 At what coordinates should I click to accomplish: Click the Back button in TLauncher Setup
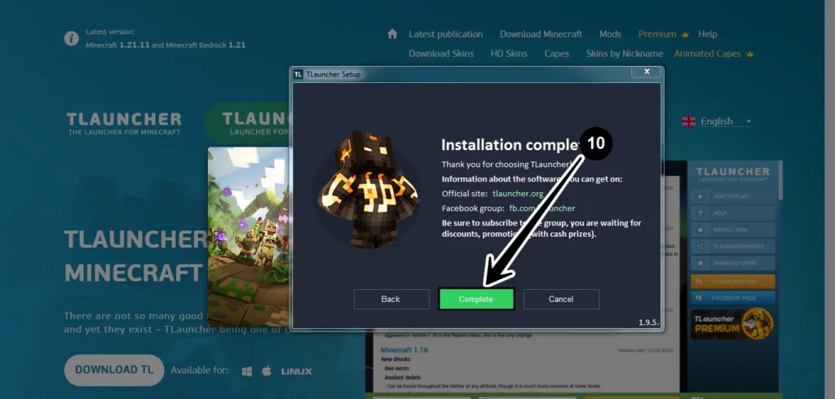pyautogui.click(x=391, y=299)
